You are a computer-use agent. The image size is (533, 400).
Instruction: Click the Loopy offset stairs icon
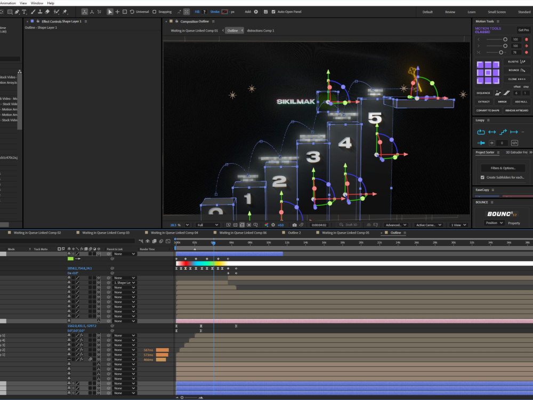tap(503, 132)
